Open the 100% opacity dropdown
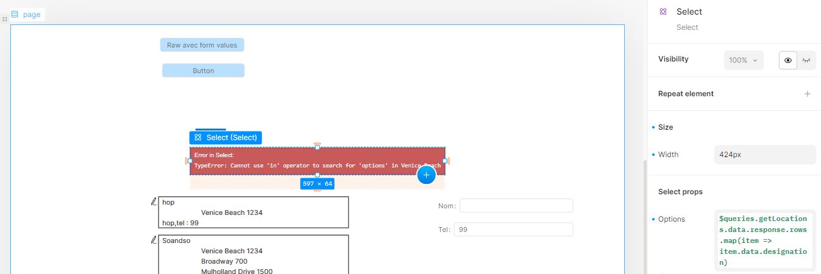Viewport: 821px width, 274px height. click(x=743, y=60)
